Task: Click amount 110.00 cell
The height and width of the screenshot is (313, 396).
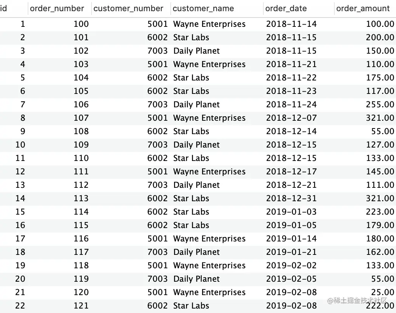Action: [x=380, y=64]
